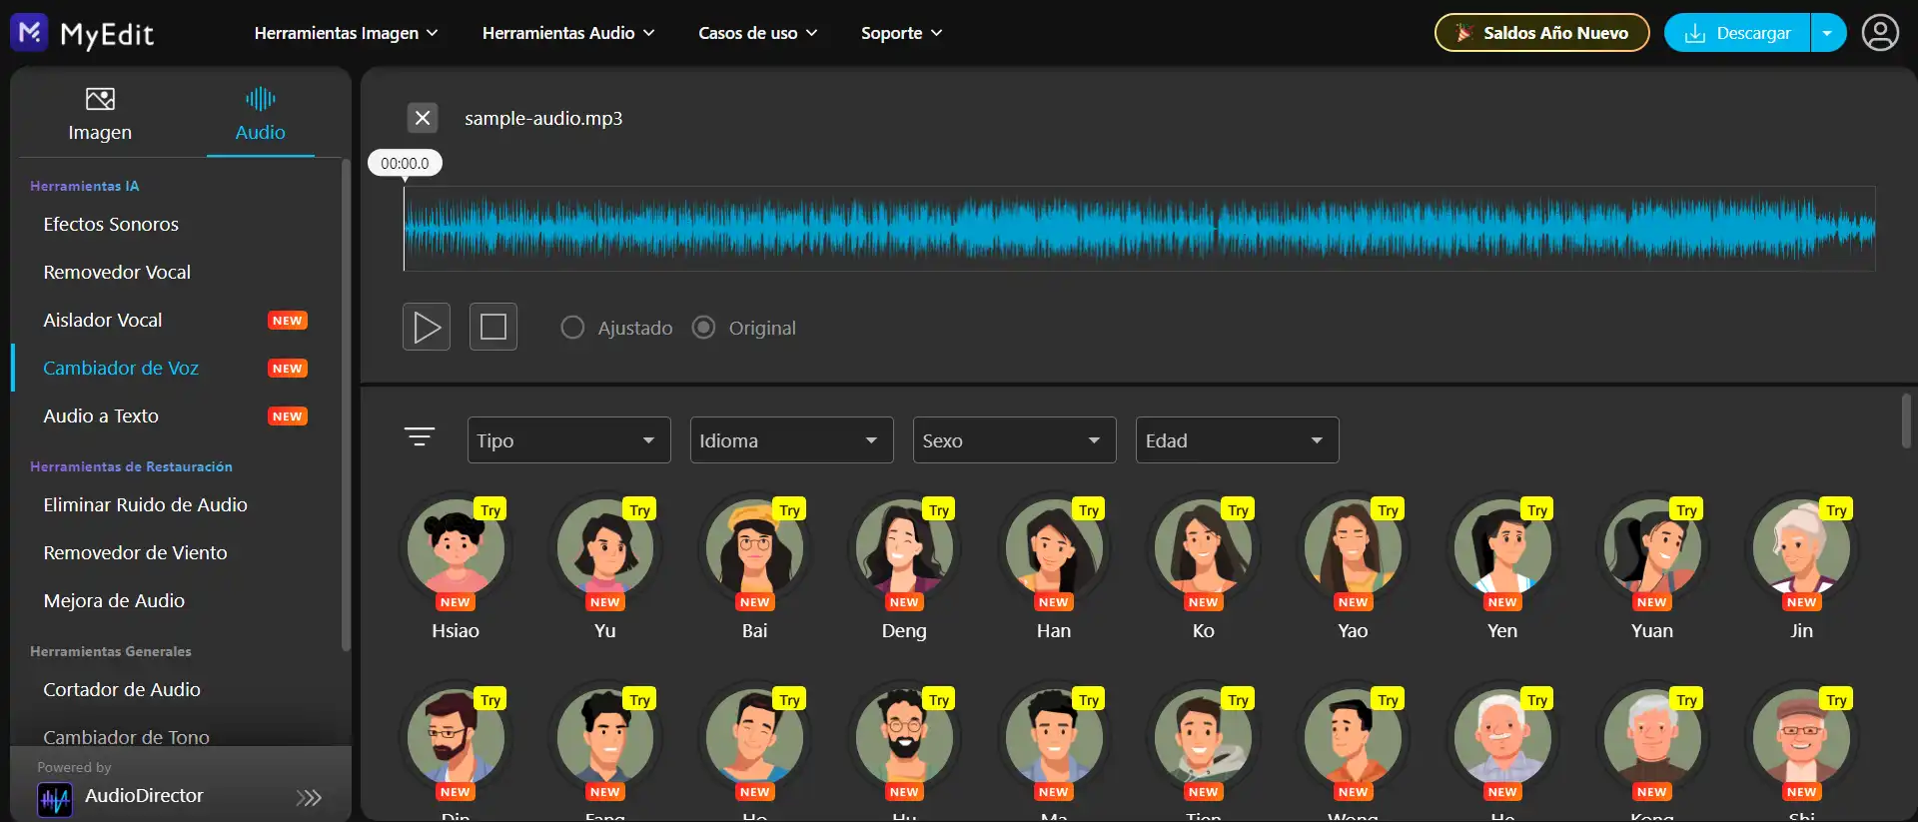Choose the Jin elderly voice avatar
Screen dimensions: 1918x822
coord(1801,548)
